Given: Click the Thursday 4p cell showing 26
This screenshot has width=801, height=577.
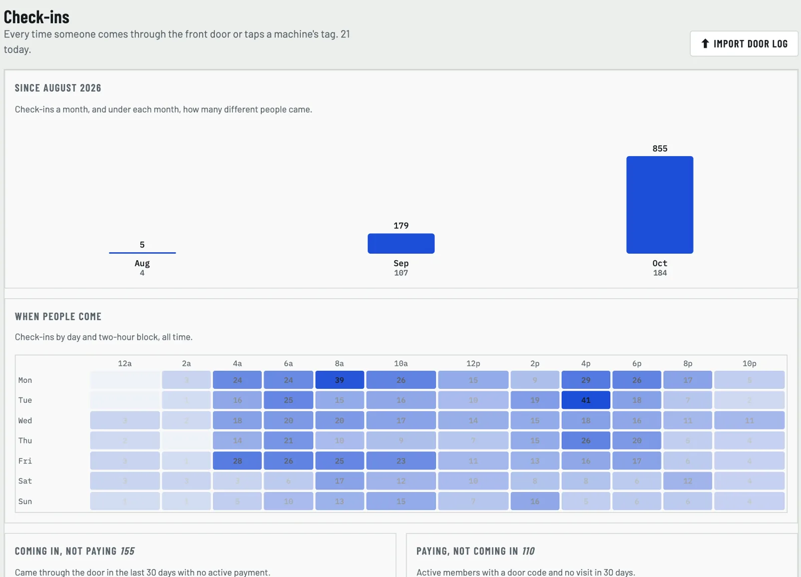Looking at the screenshot, I should (x=586, y=440).
